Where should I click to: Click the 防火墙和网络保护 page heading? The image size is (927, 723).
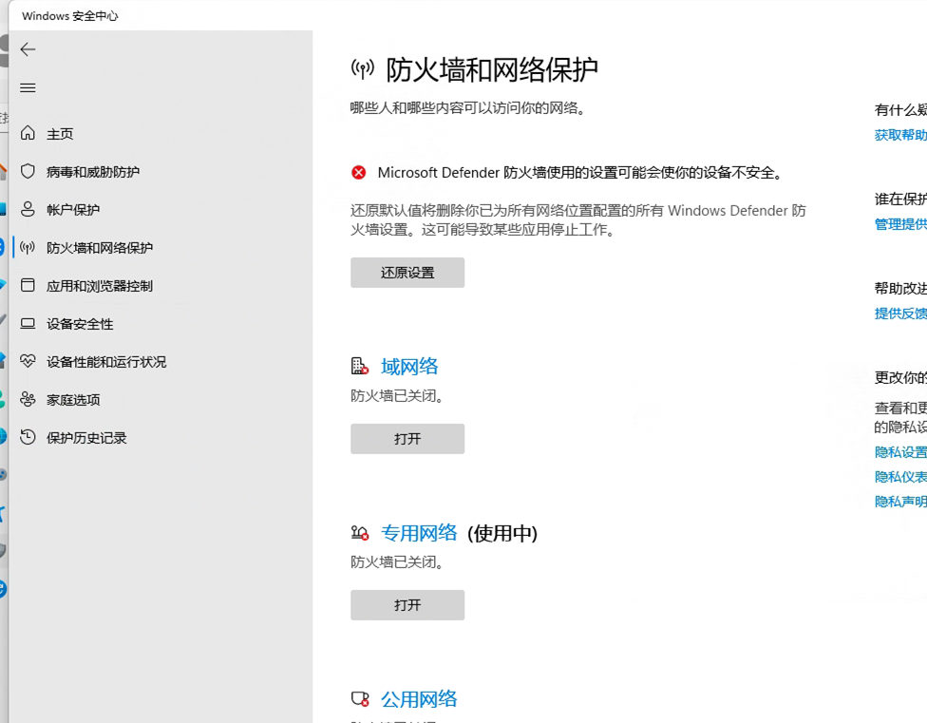pos(492,69)
